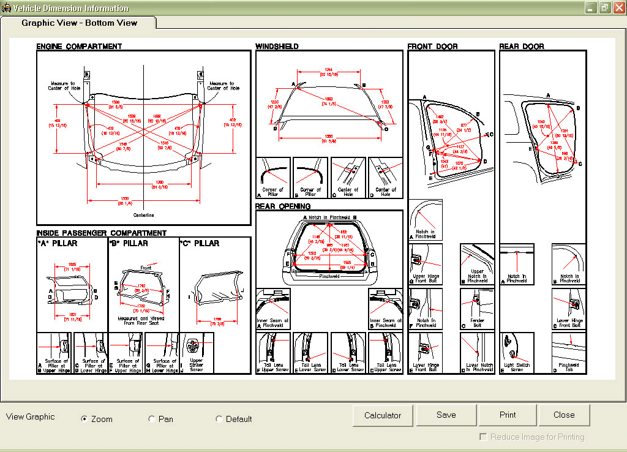Click the Windshield dimension diagram
This screenshot has height=452, width=627.
coord(329,104)
